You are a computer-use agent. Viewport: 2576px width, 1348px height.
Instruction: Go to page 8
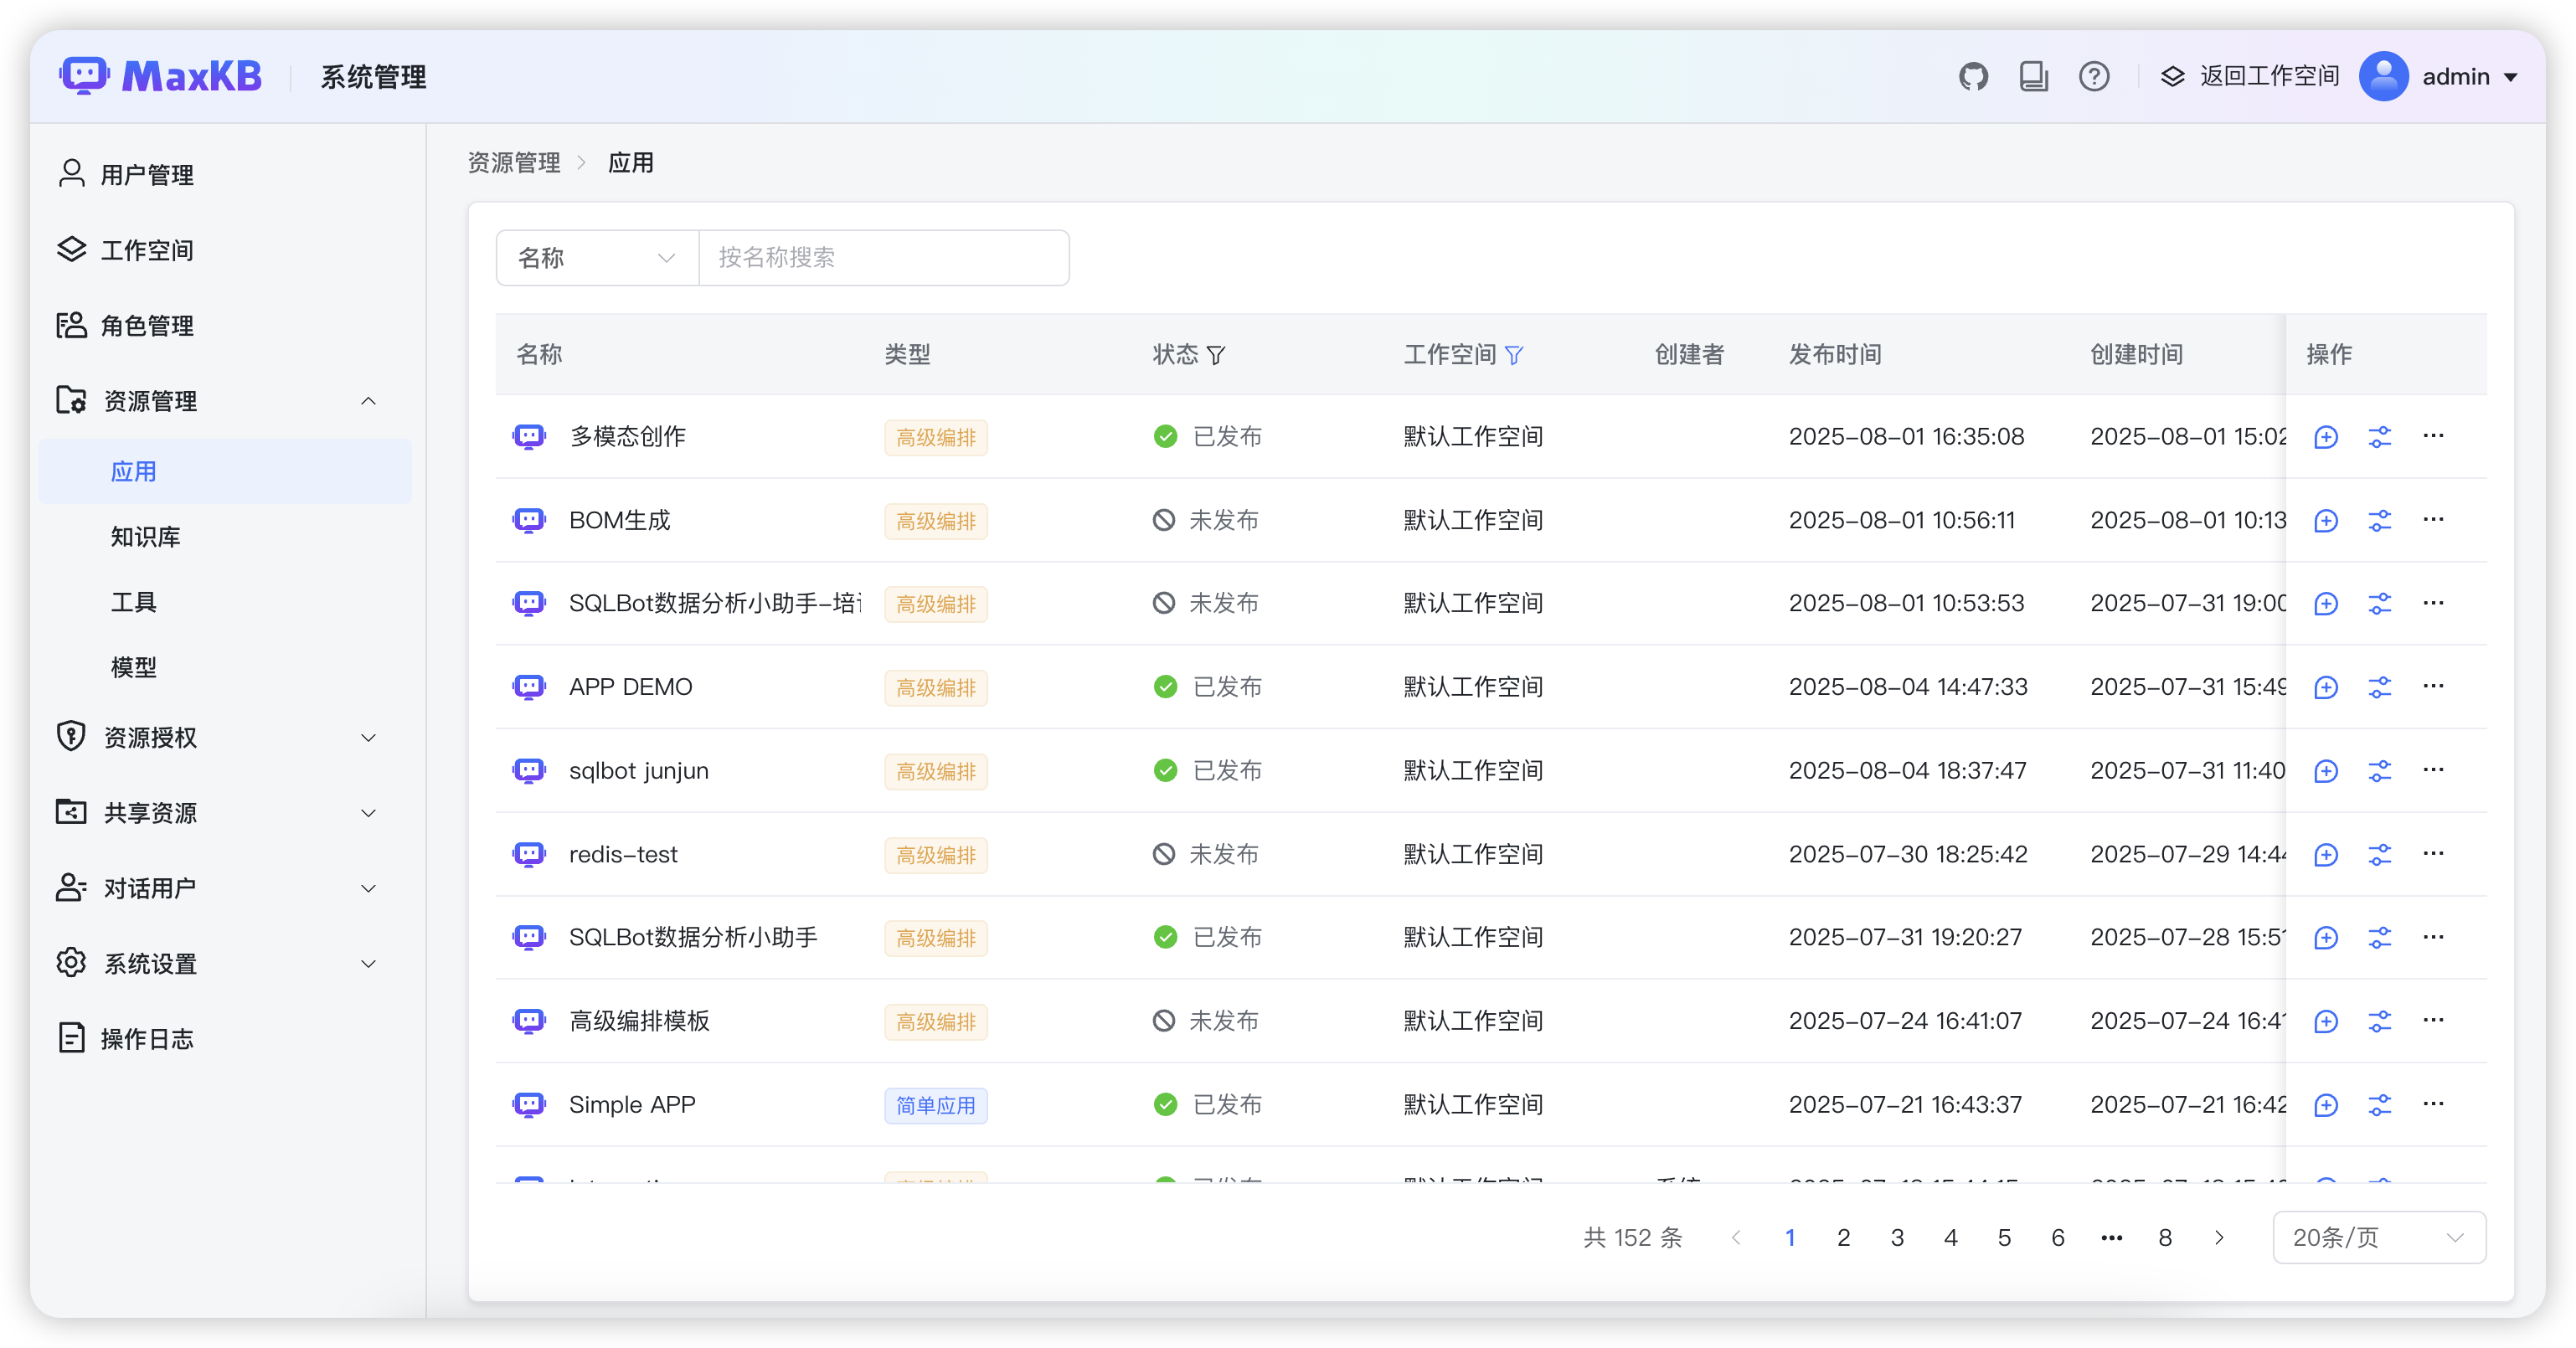coord(2165,1238)
